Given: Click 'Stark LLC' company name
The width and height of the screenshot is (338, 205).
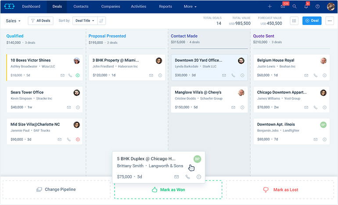Looking at the screenshot, I should (209, 66).
